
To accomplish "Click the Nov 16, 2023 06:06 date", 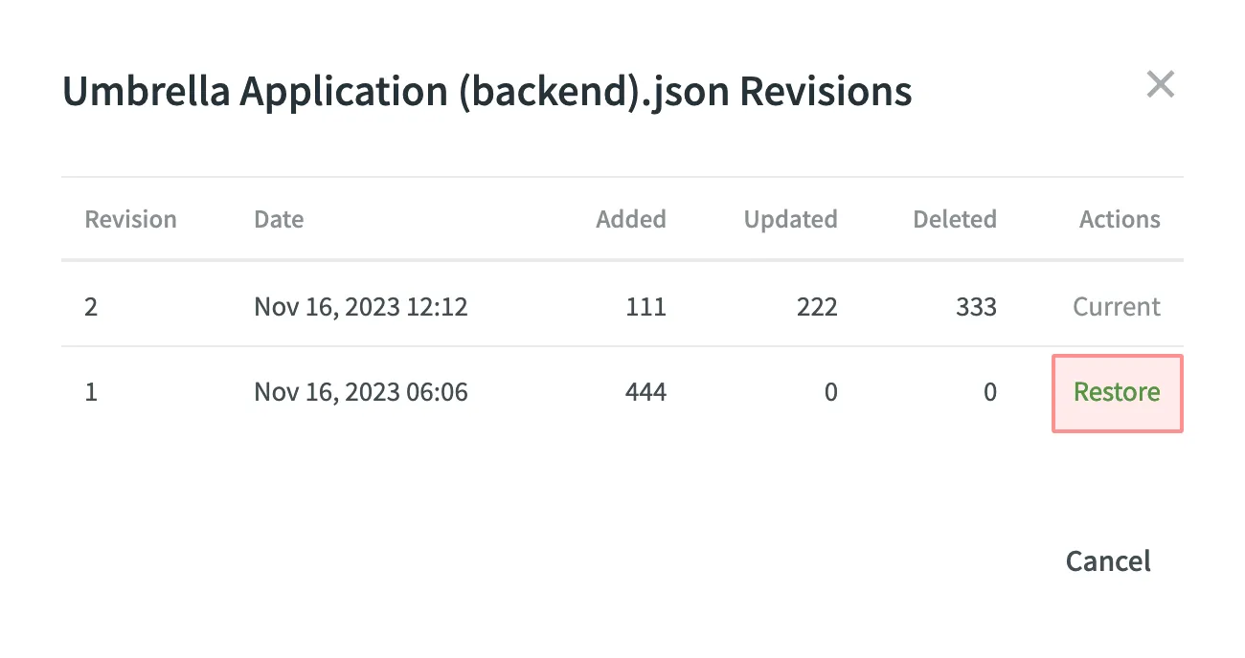I will (361, 392).
